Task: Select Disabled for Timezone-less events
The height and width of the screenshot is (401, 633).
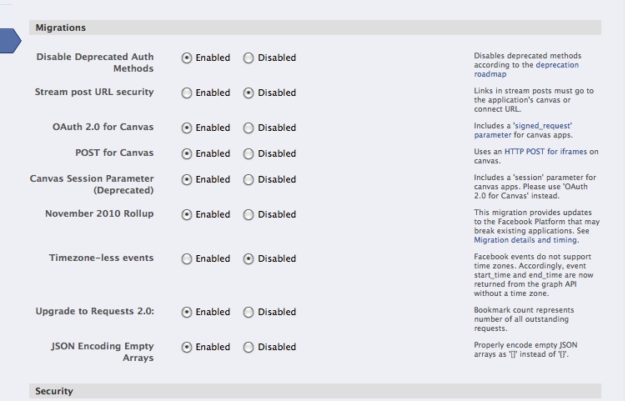Action: 249,259
